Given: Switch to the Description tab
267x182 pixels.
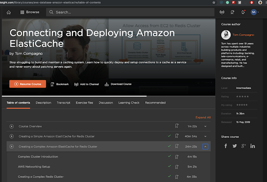Looking at the screenshot, I should (x=43, y=103).
